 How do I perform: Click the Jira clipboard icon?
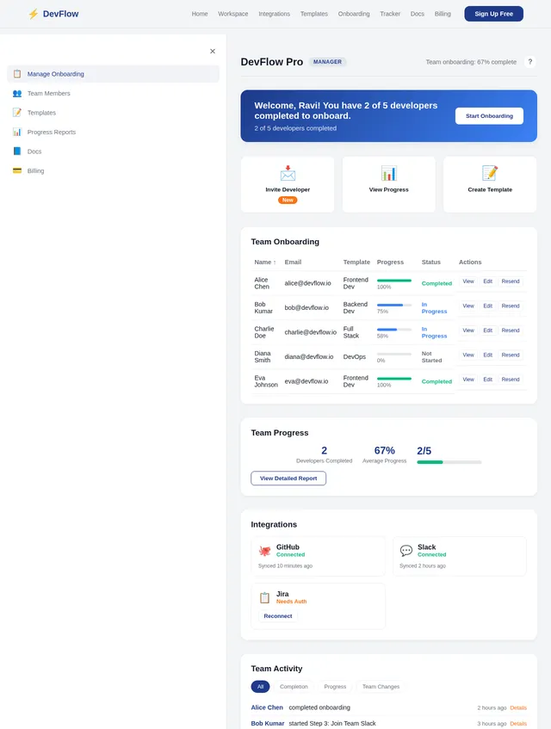click(264, 598)
